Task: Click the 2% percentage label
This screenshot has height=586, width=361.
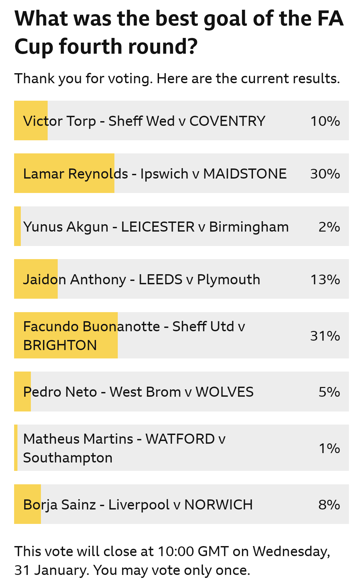Action: pos(329,227)
